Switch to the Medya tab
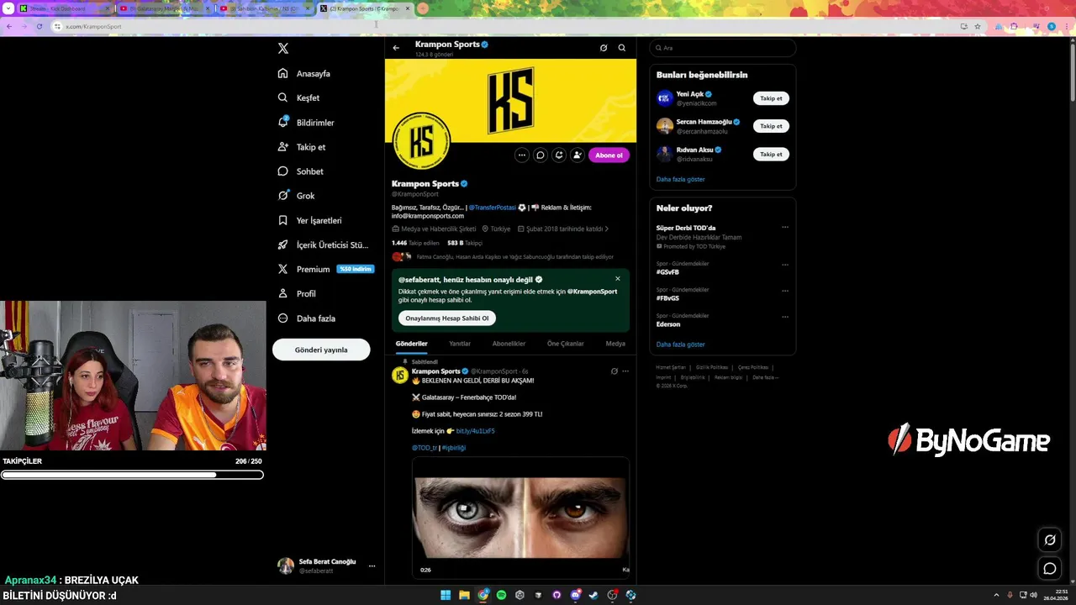The width and height of the screenshot is (1076, 605). (x=615, y=344)
